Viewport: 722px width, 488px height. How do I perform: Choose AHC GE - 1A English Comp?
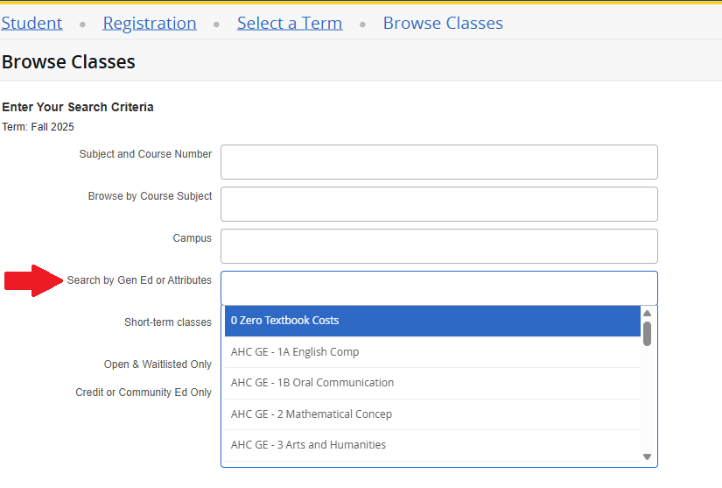(x=432, y=352)
